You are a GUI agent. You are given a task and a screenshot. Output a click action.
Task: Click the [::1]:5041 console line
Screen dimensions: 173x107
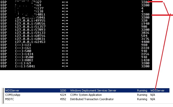[x=25, y=66]
